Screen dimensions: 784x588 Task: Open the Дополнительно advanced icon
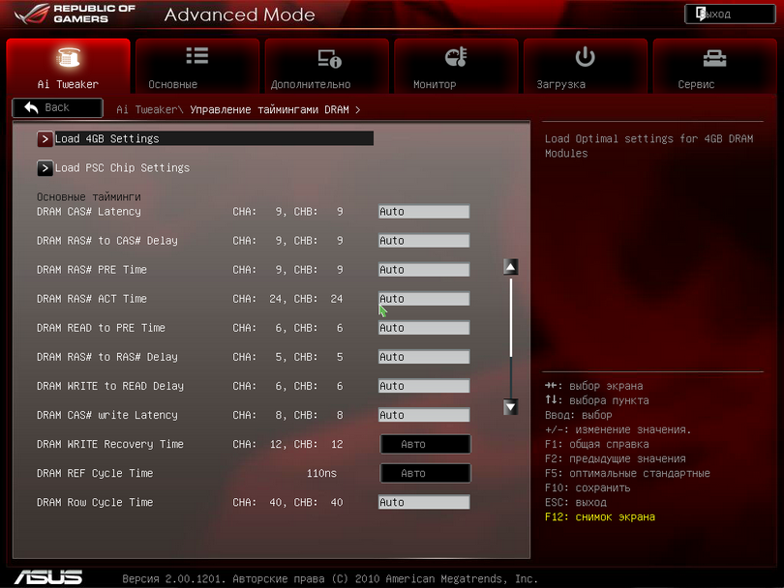click(x=328, y=58)
